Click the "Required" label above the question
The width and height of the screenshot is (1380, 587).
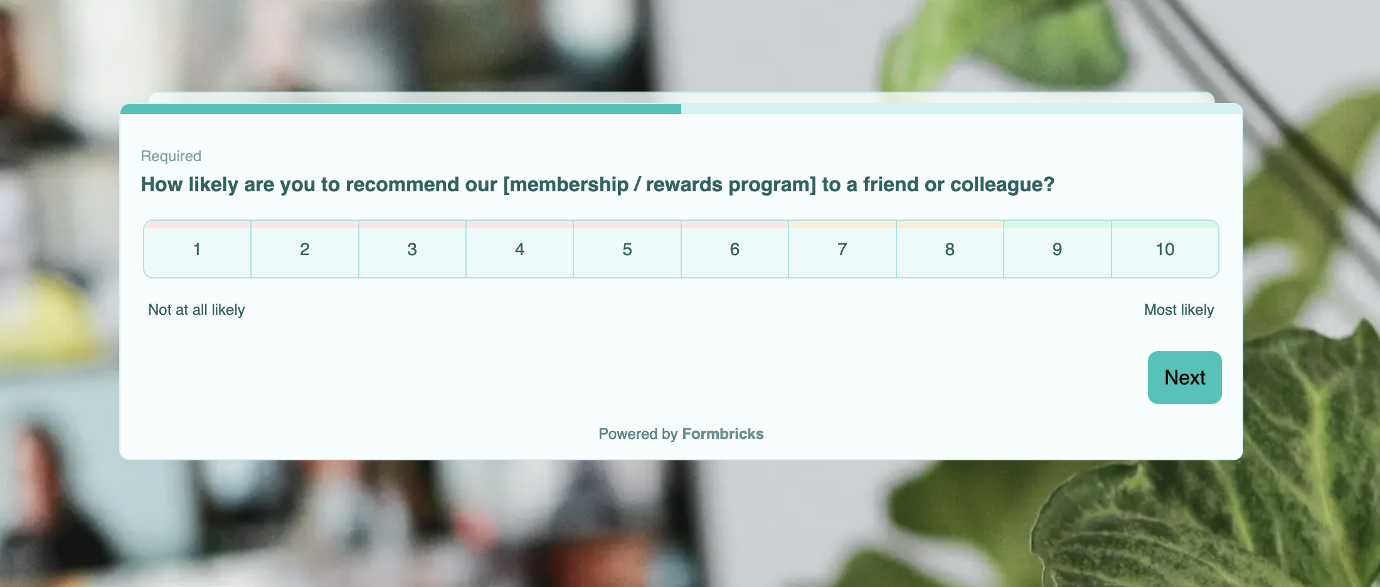point(171,156)
